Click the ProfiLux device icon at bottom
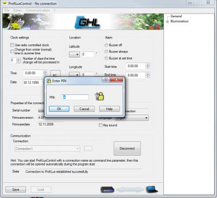 pos(107,189)
